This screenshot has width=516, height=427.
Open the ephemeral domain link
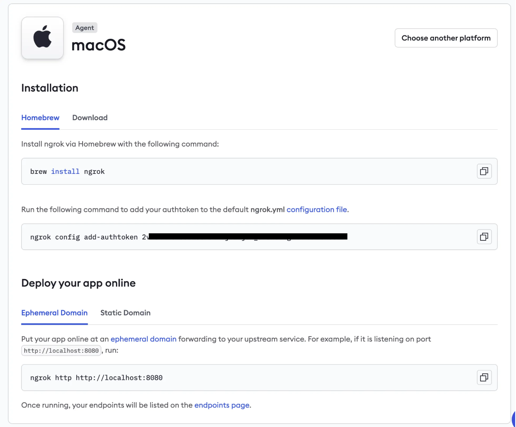(144, 339)
